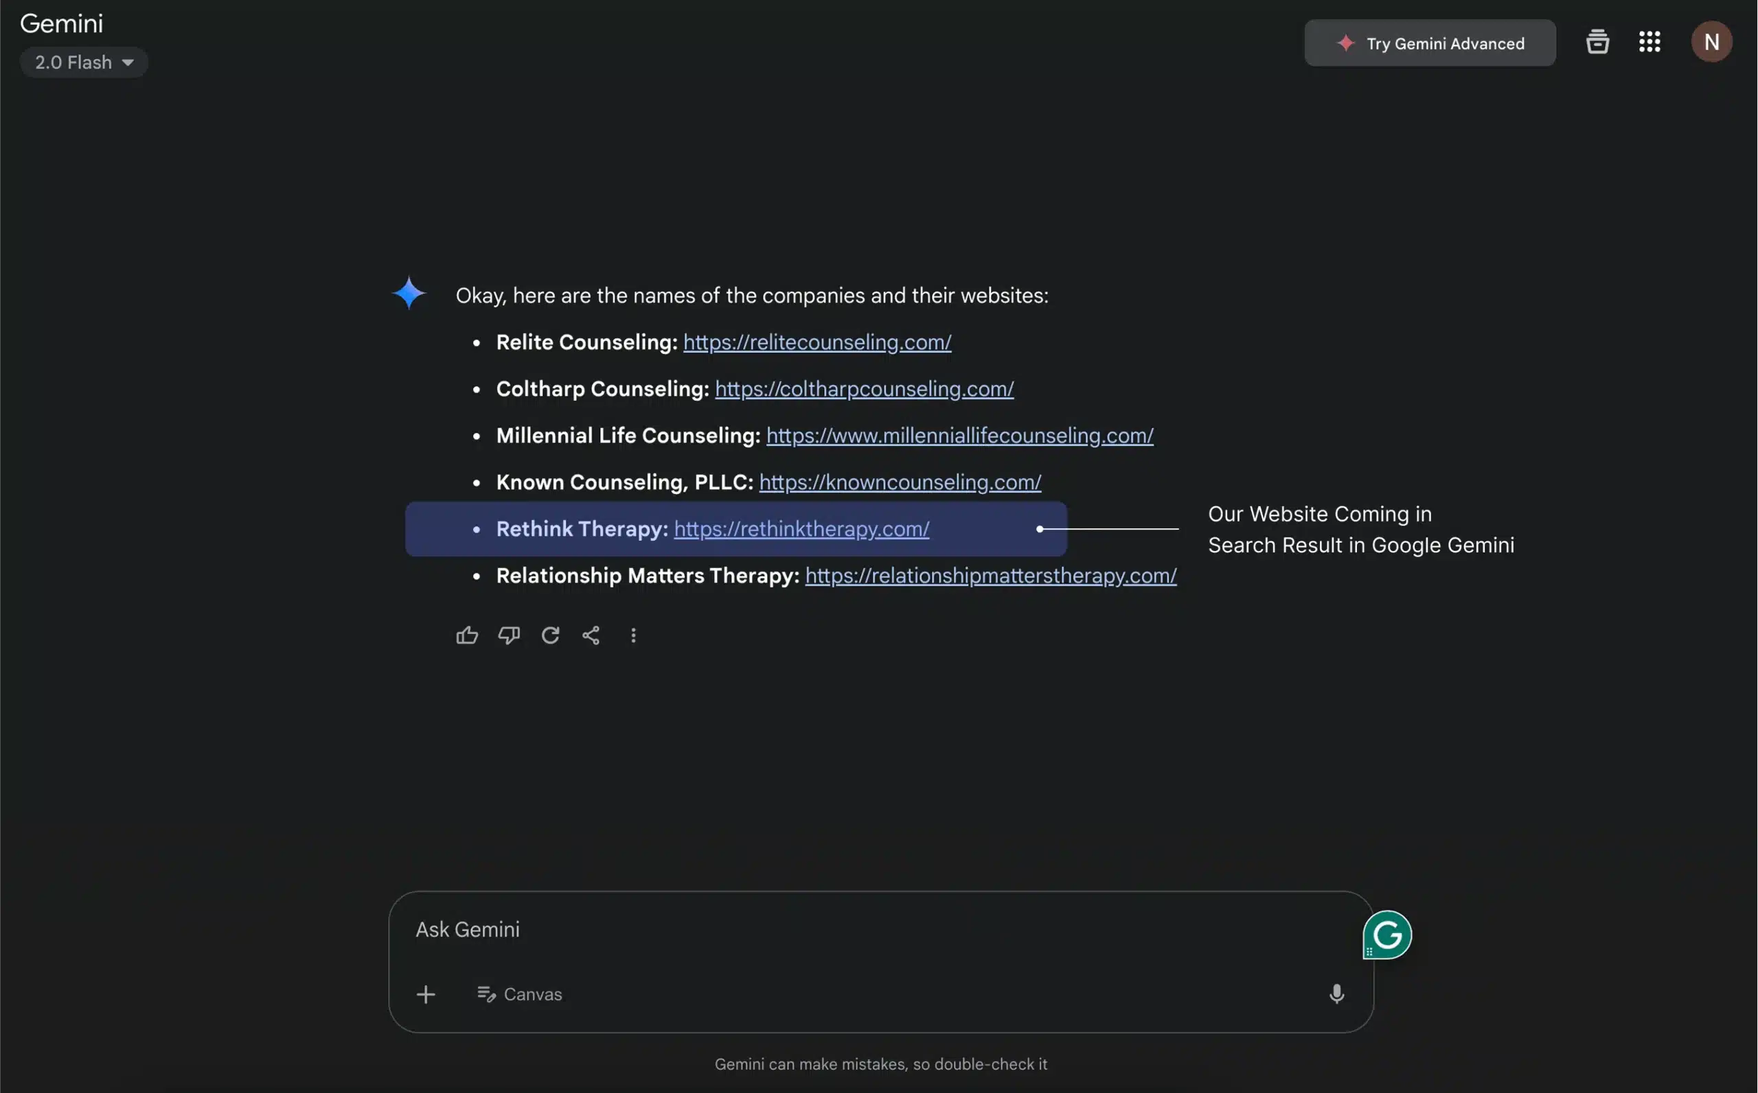
Task: Click the 'Gemini can make mistakes' disclaimer
Action: point(880,1064)
